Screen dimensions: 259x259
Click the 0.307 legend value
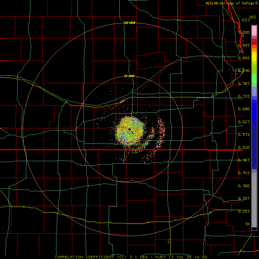coord(244,199)
